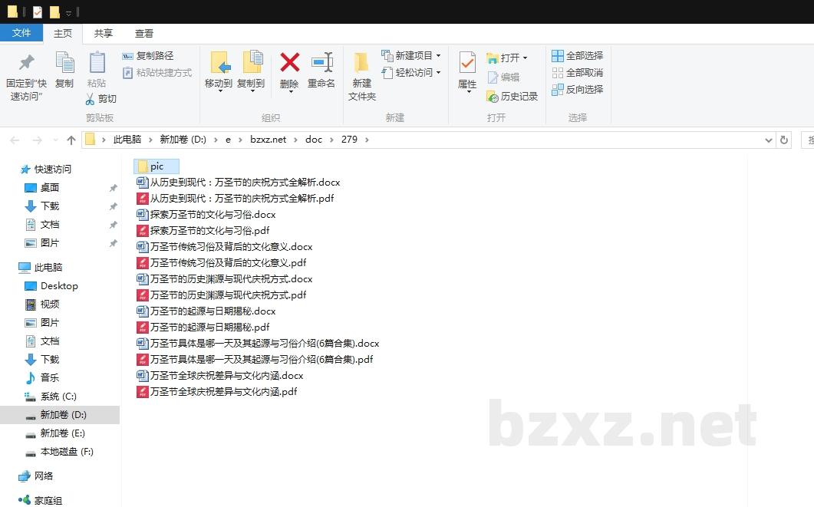Click the History (历史记录) icon
Viewport: 814px width, 507px height.
493,97
